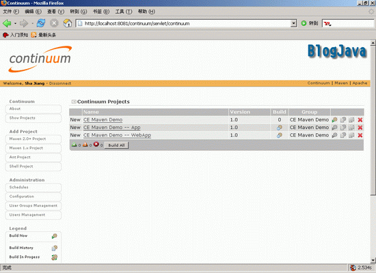Open working copy icon for CE Maven Demo row
Screen dimensions: 376x273
click(x=351, y=119)
